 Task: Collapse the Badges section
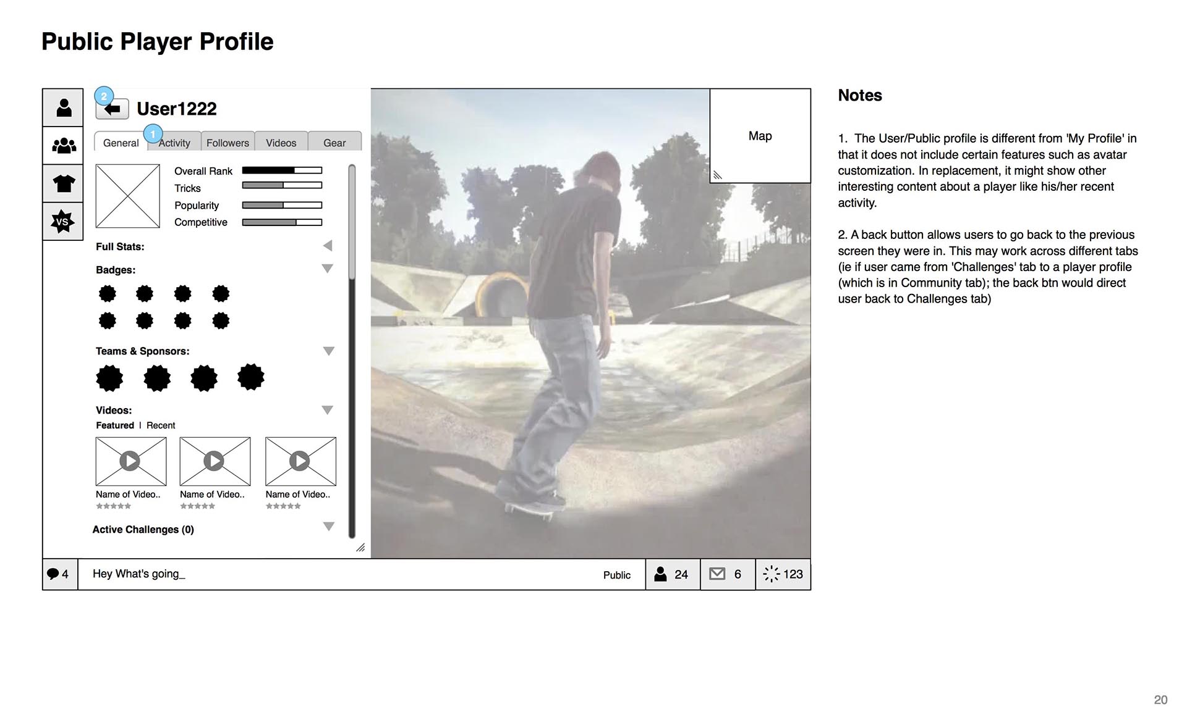[x=328, y=269]
